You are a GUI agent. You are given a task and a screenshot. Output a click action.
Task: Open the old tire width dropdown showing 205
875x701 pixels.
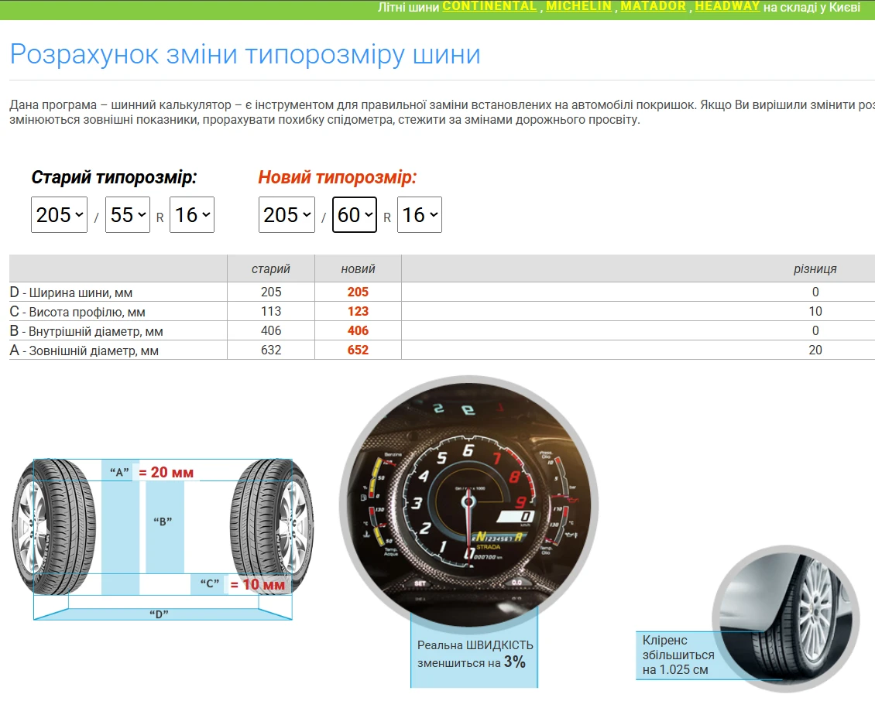pyautogui.click(x=59, y=214)
